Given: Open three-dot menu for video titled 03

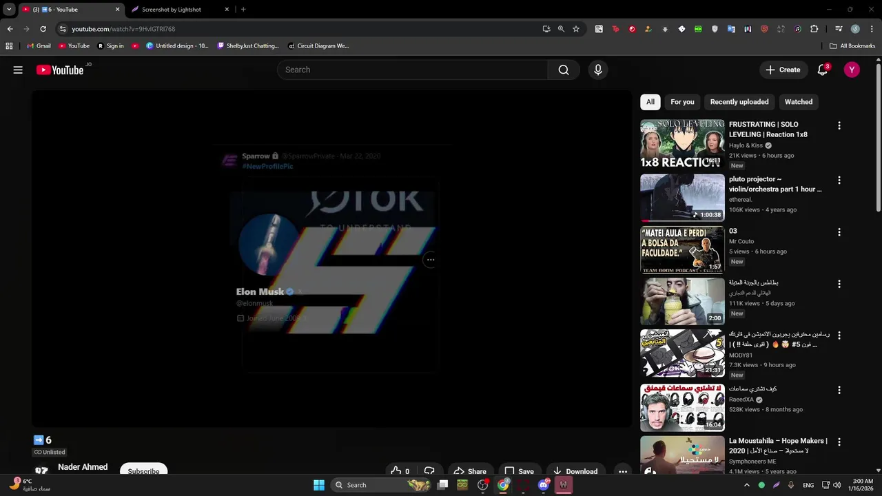Looking at the screenshot, I should [x=839, y=232].
